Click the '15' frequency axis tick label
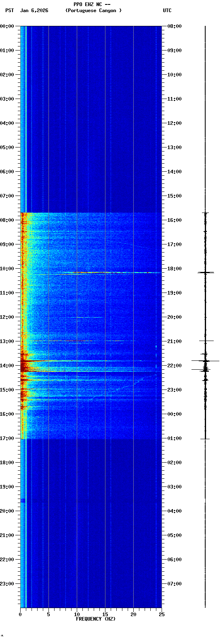223x640 pixels. [x=105, y=615]
